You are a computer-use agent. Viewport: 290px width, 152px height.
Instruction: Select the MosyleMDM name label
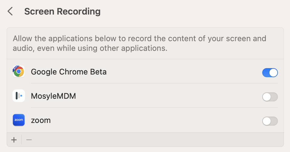click(53, 96)
